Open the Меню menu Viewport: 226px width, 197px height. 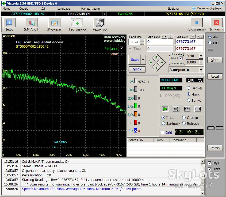point(6,9)
